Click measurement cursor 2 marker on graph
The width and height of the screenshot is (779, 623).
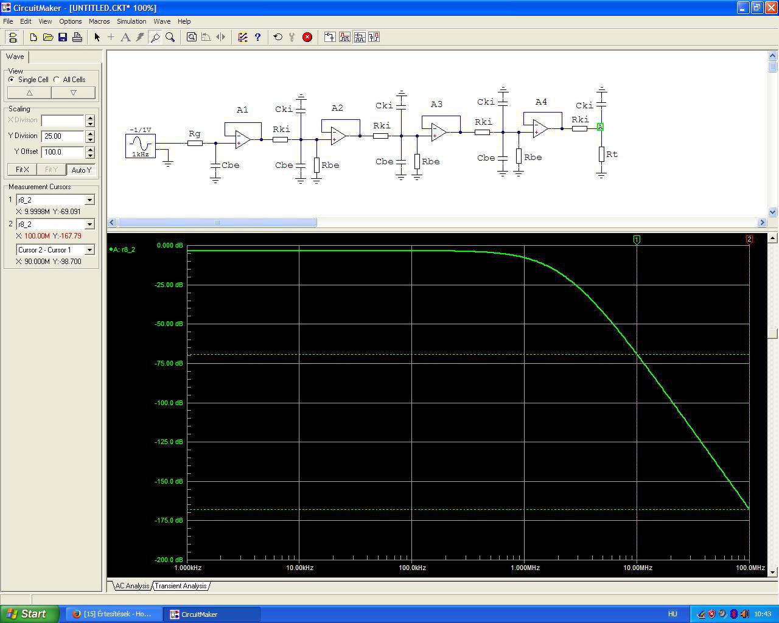coord(749,240)
